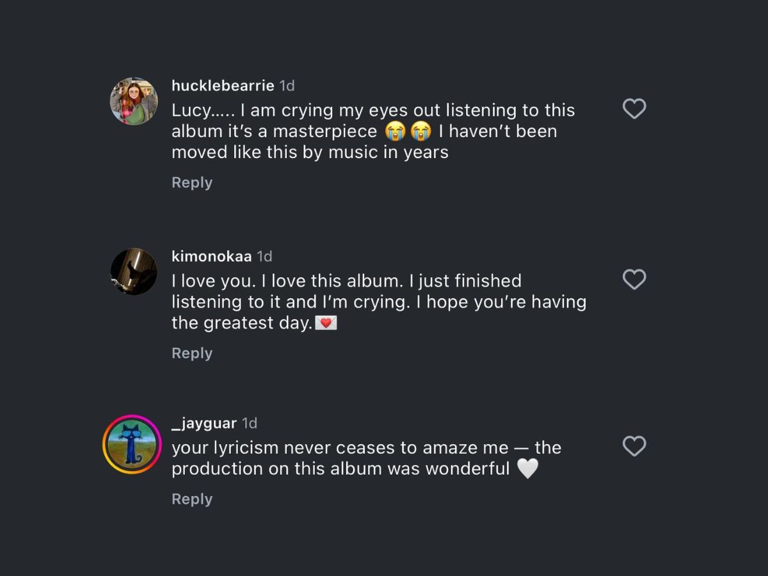Visit the kimonokaa username link
768x576 pixels.
tap(211, 256)
